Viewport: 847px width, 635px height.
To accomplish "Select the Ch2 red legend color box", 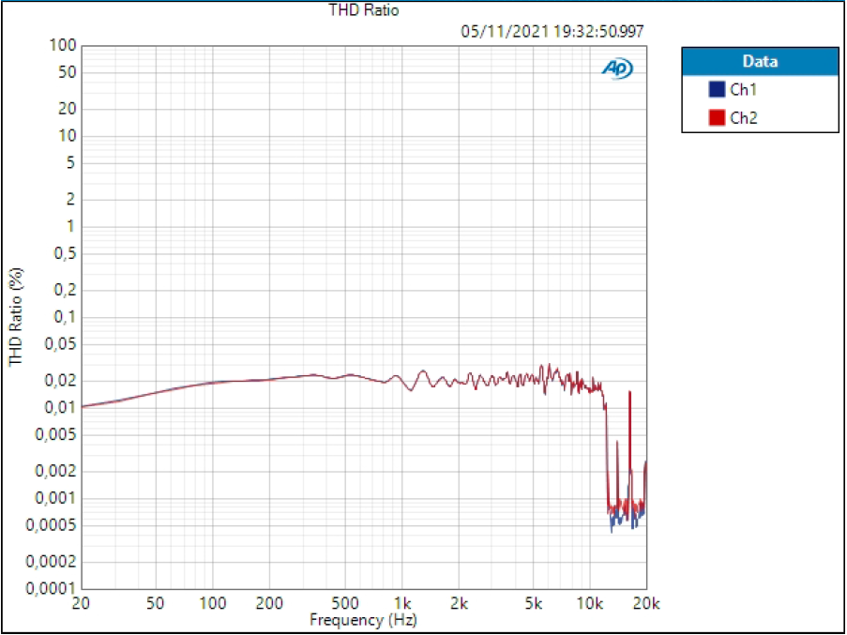I will coord(716,117).
